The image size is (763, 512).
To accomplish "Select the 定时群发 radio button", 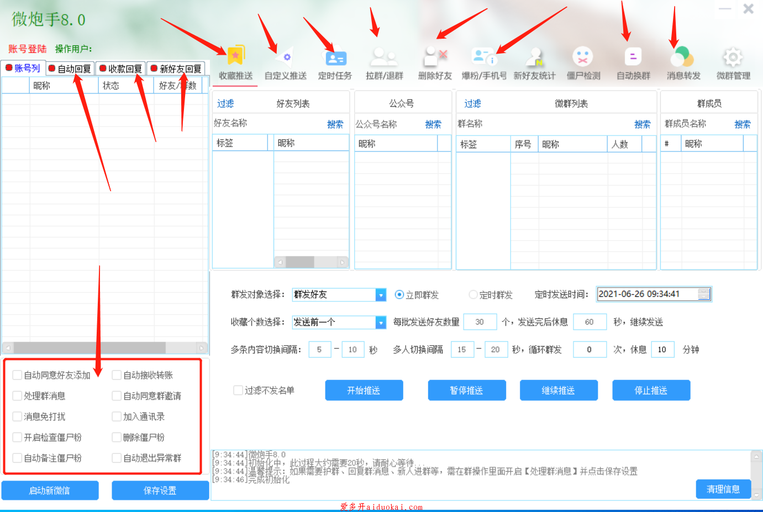I will click(x=473, y=295).
